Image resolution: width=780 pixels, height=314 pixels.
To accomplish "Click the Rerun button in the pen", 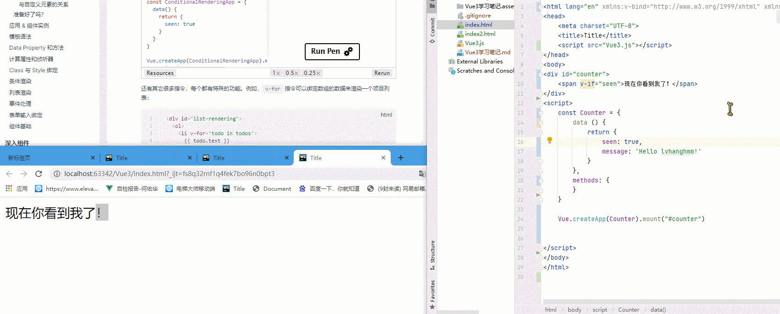I will [382, 73].
